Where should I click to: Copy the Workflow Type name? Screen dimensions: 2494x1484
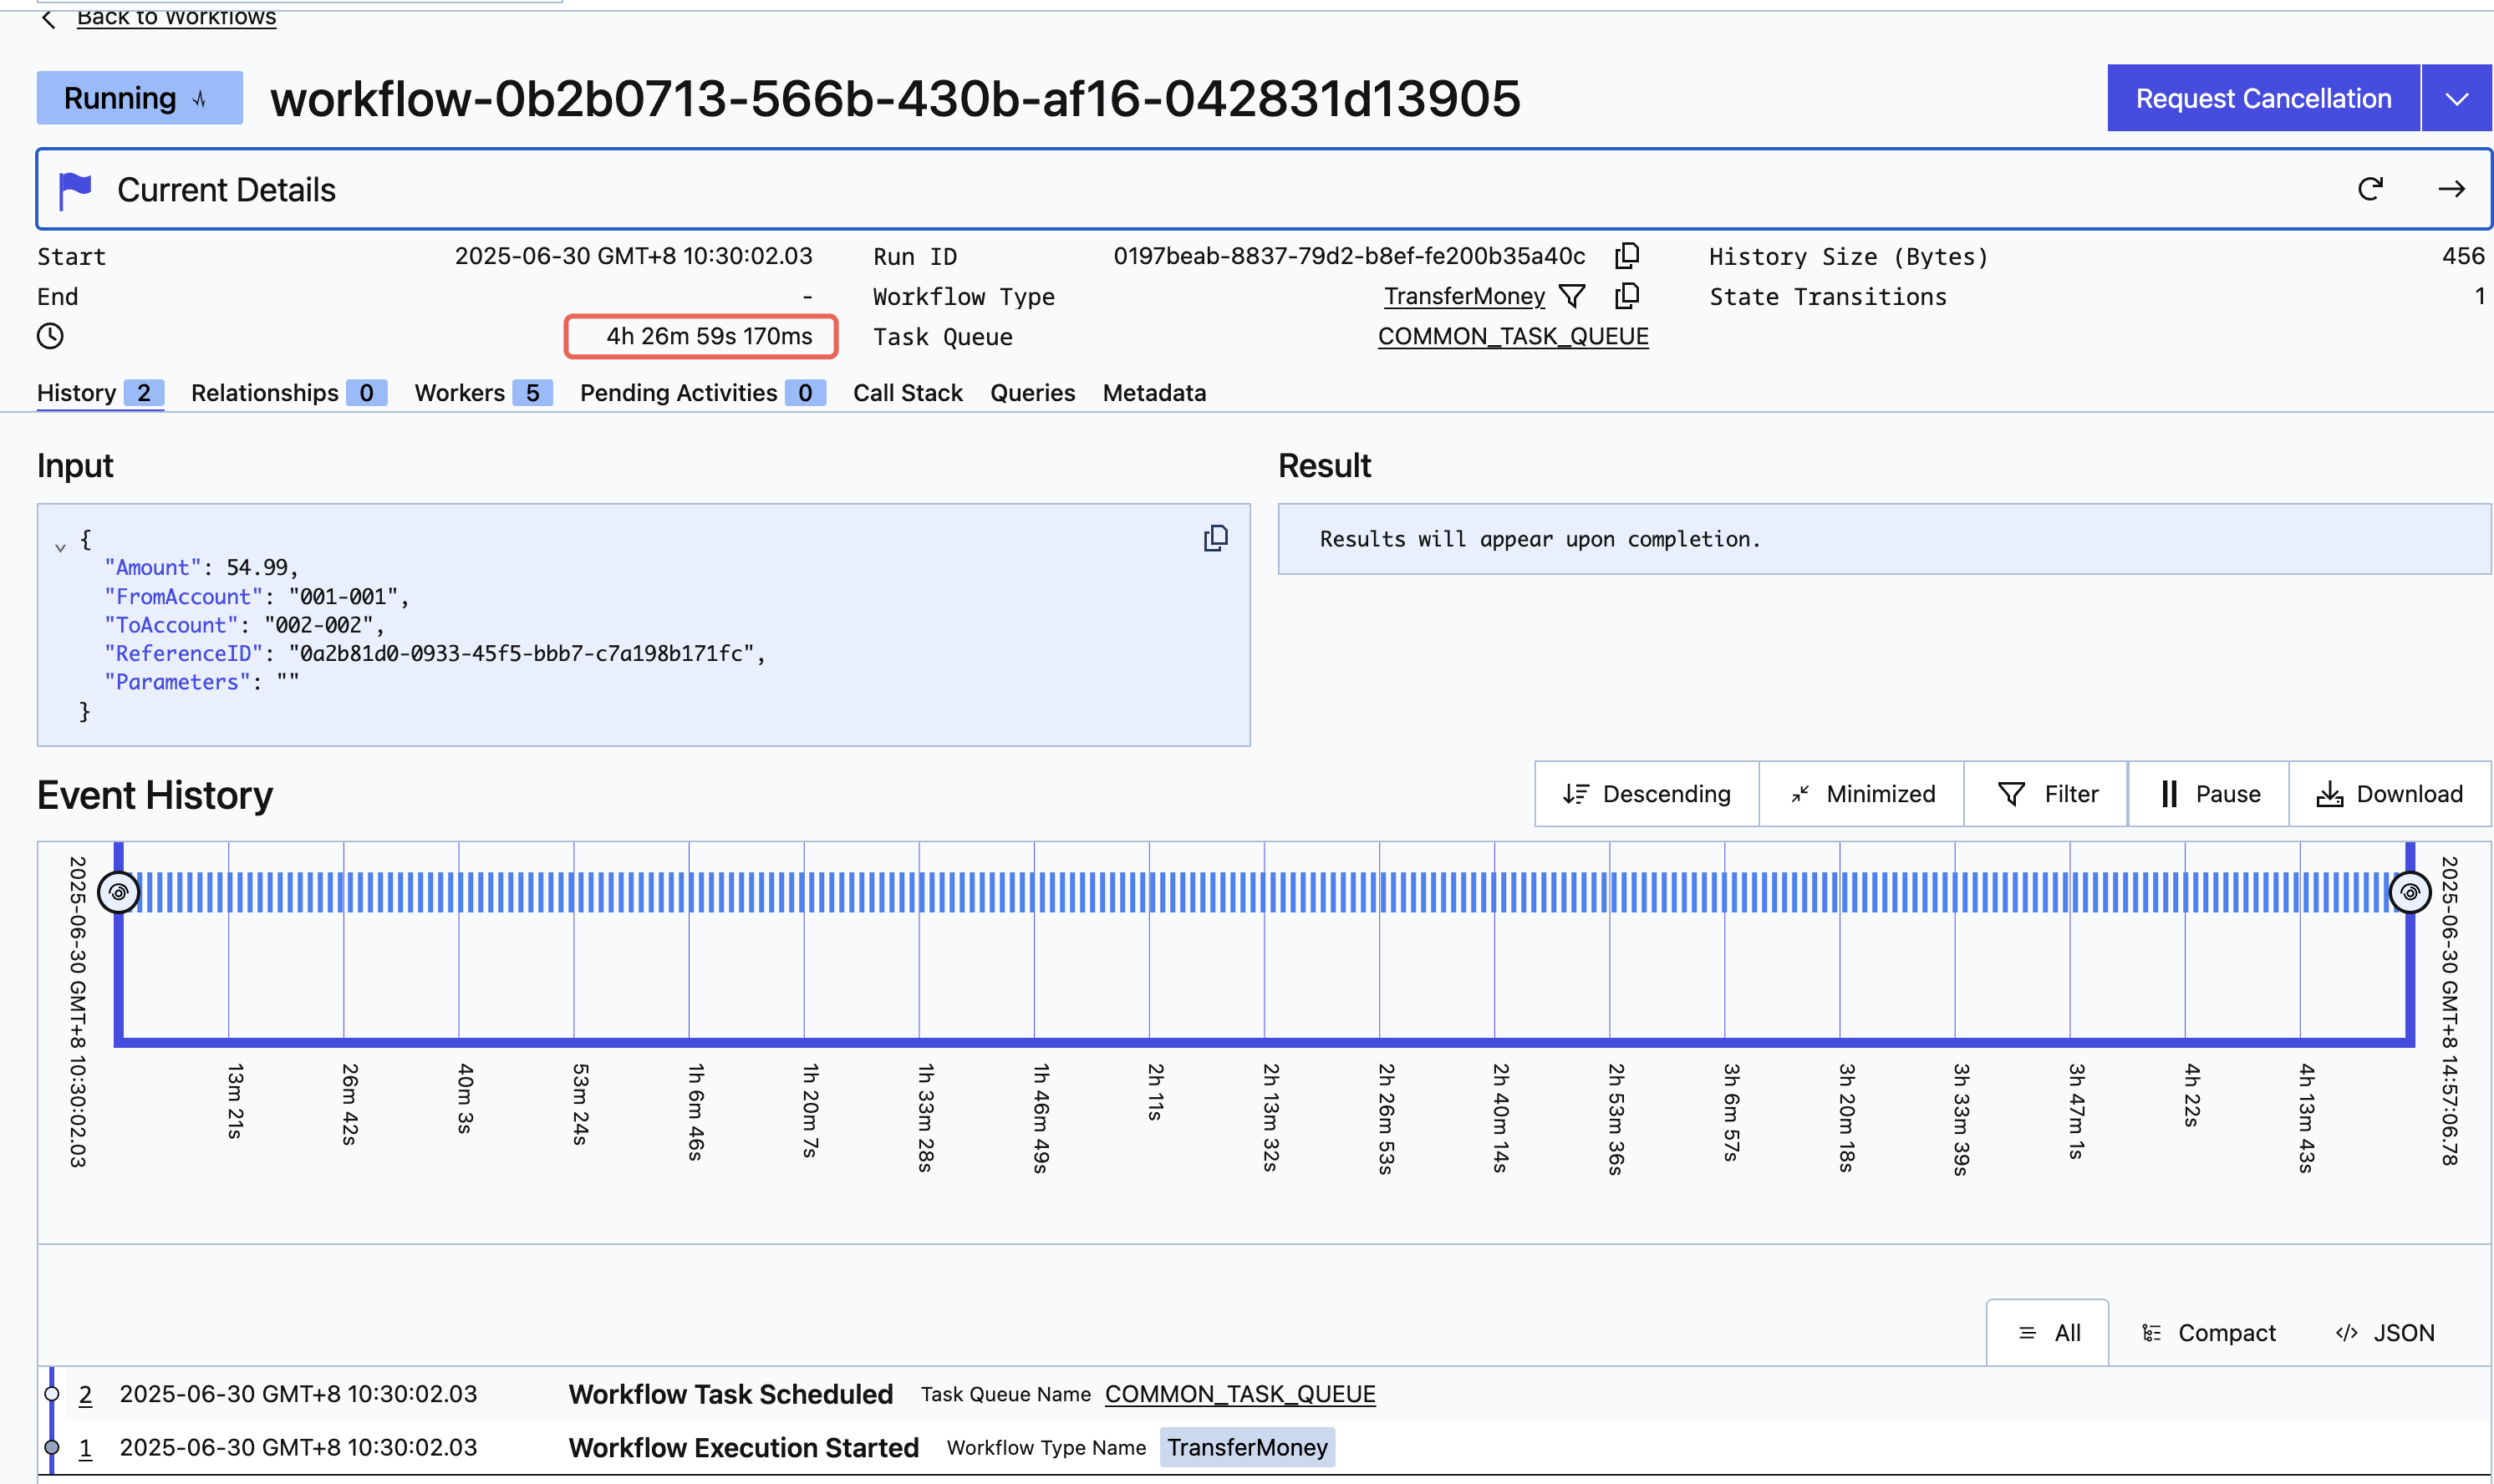1627,296
